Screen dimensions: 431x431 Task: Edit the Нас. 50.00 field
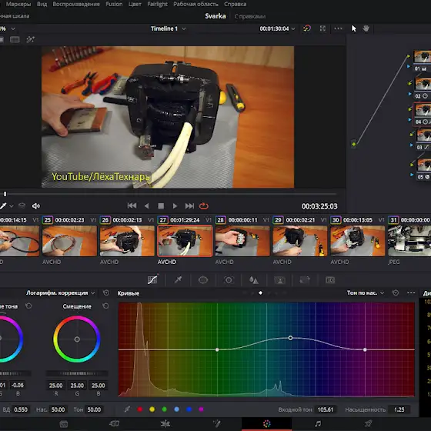pos(58,409)
